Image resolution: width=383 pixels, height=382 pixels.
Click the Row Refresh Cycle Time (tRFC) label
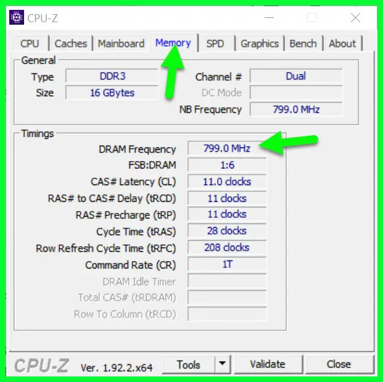click(105, 249)
